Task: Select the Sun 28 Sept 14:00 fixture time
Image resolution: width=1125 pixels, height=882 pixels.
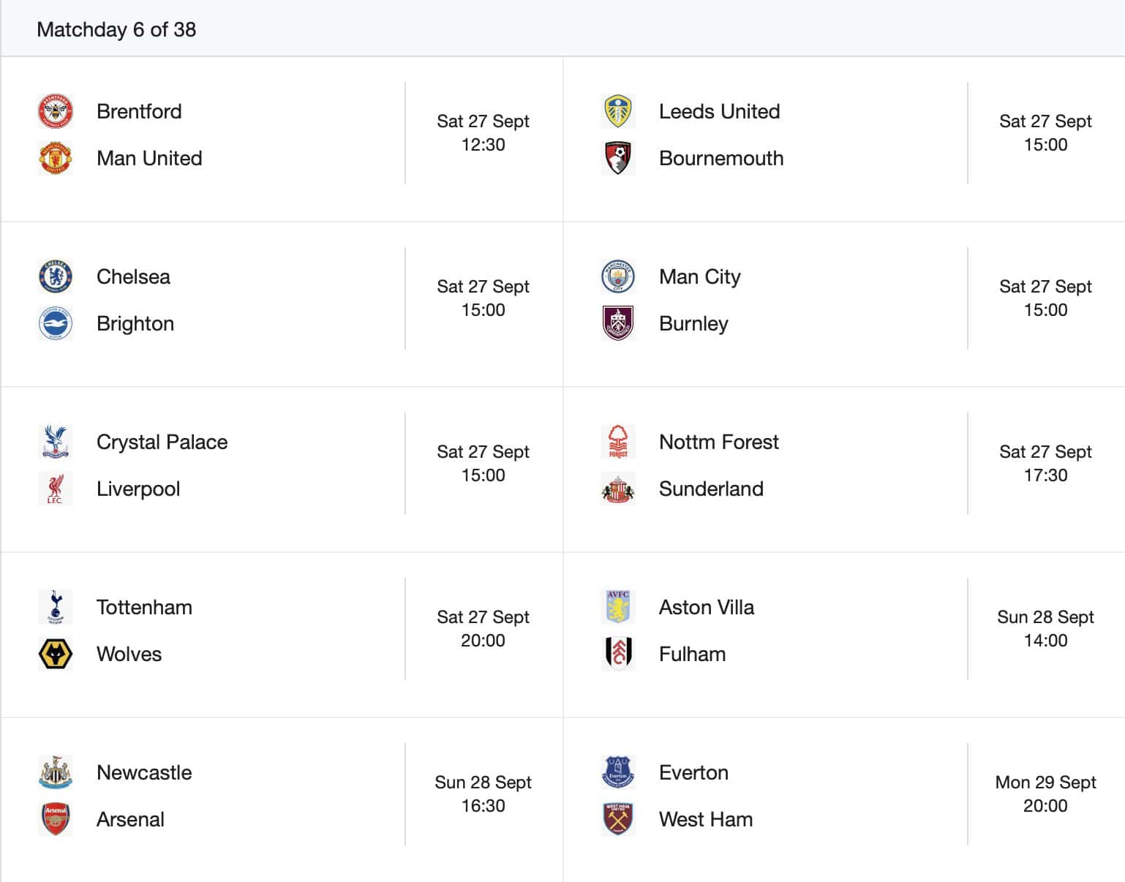Action: [x=1045, y=629]
